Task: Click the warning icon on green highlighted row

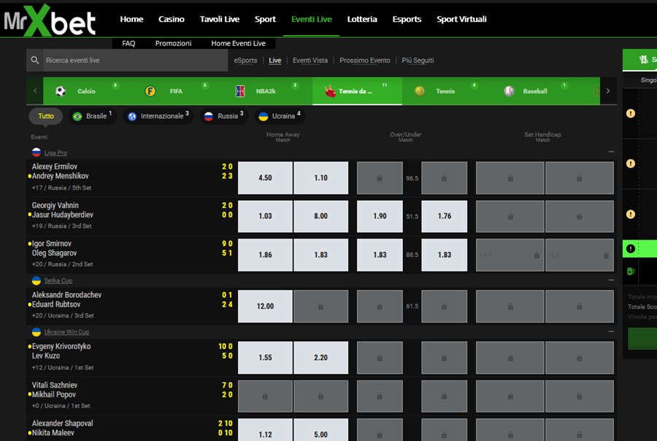Action: 631,248
